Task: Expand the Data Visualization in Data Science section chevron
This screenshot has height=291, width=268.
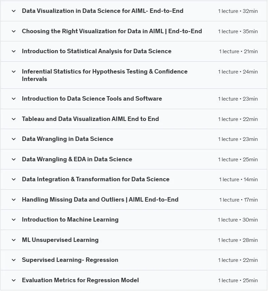Action: [14, 11]
